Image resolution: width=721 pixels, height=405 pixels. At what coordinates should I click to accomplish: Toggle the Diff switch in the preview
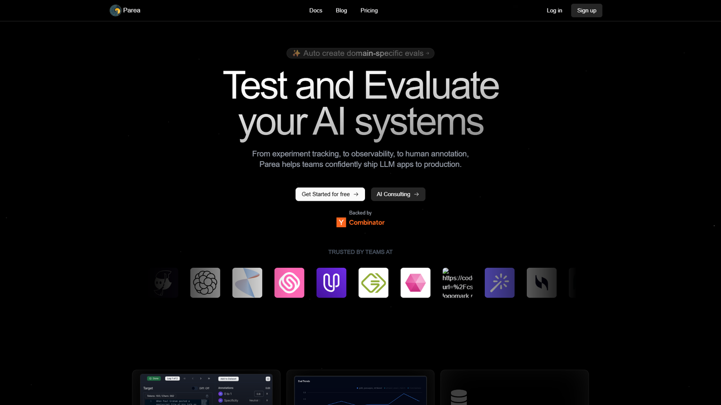pos(194,388)
